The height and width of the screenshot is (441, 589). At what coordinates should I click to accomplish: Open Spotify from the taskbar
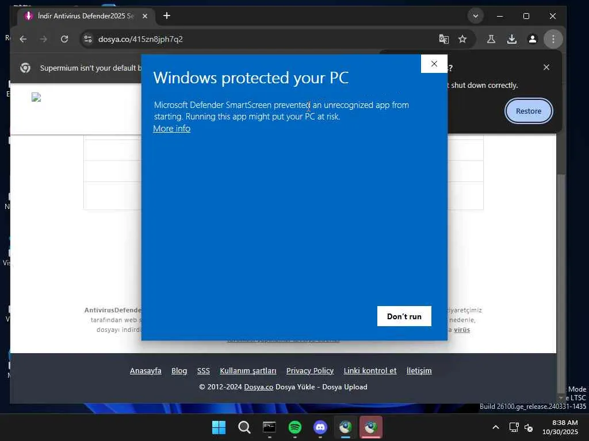pos(295,427)
